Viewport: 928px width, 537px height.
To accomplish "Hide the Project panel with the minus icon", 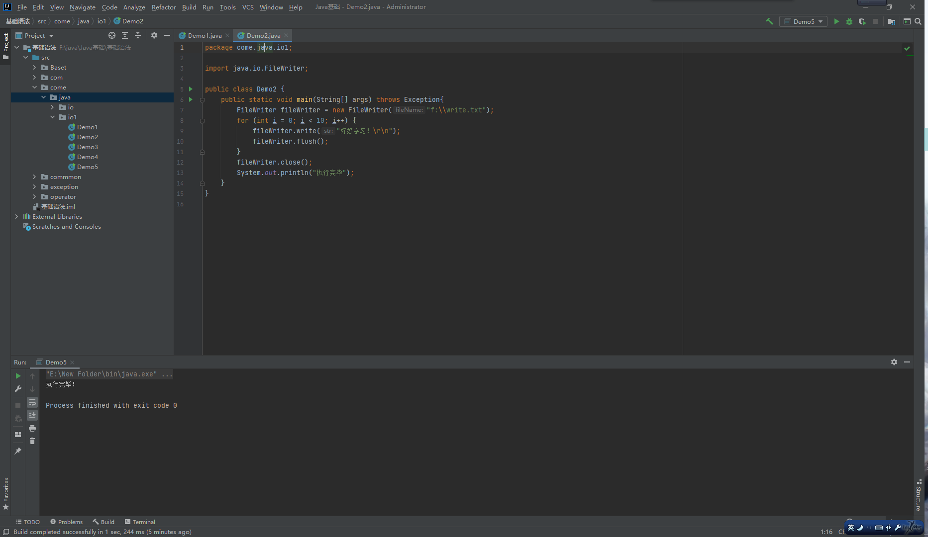I will [x=167, y=35].
